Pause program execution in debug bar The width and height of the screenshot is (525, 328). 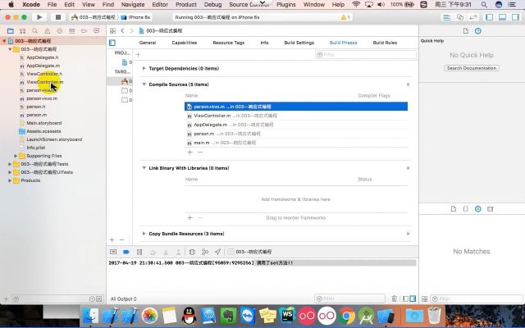[139, 252]
